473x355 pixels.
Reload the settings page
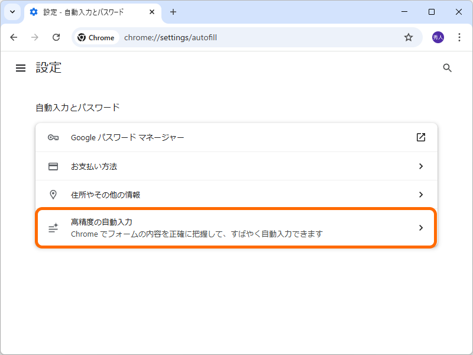pos(56,37)
